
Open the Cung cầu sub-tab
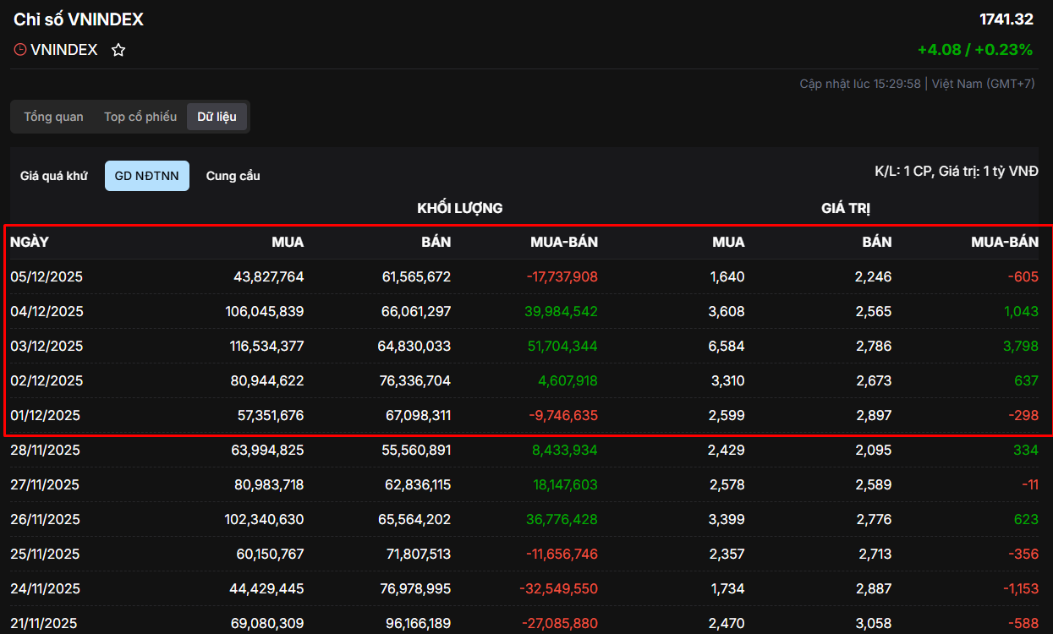pos(233,176)
